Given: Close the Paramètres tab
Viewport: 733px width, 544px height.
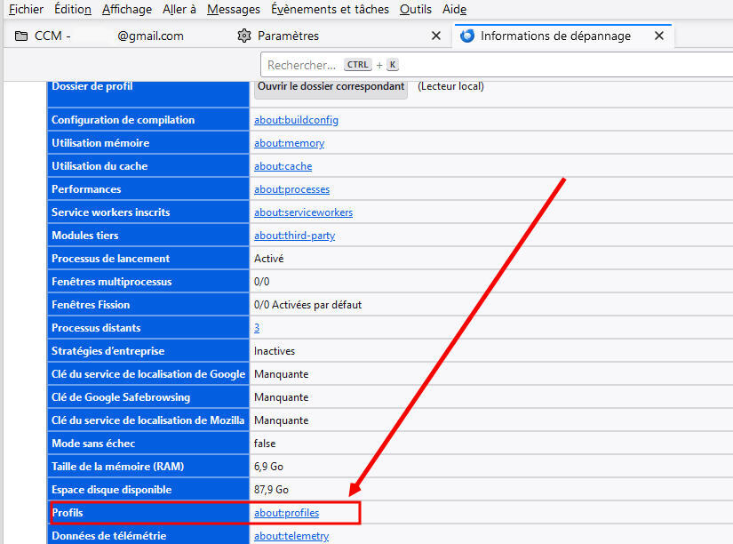Looking at the screenshot, I should [x=436, y=36].
